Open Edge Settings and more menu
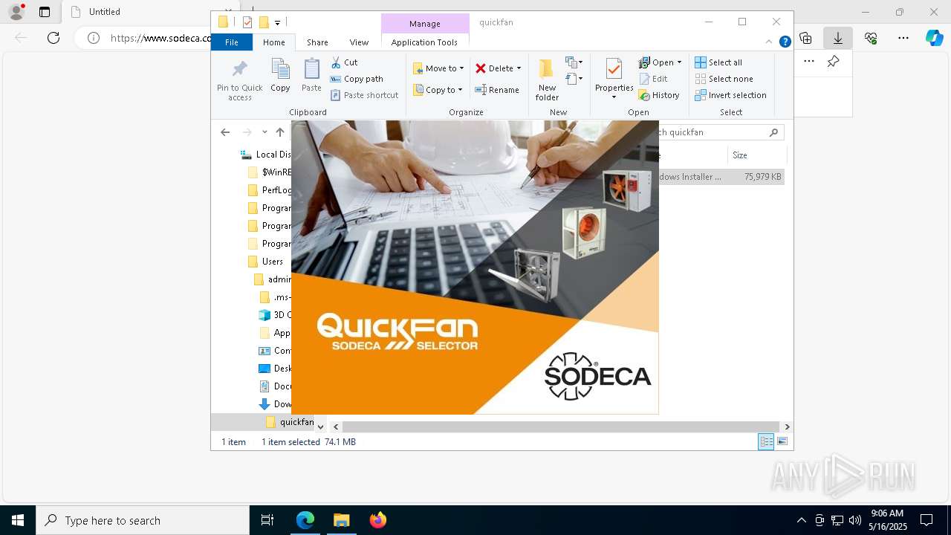This screenshot has height=535, width=951. 903,38
